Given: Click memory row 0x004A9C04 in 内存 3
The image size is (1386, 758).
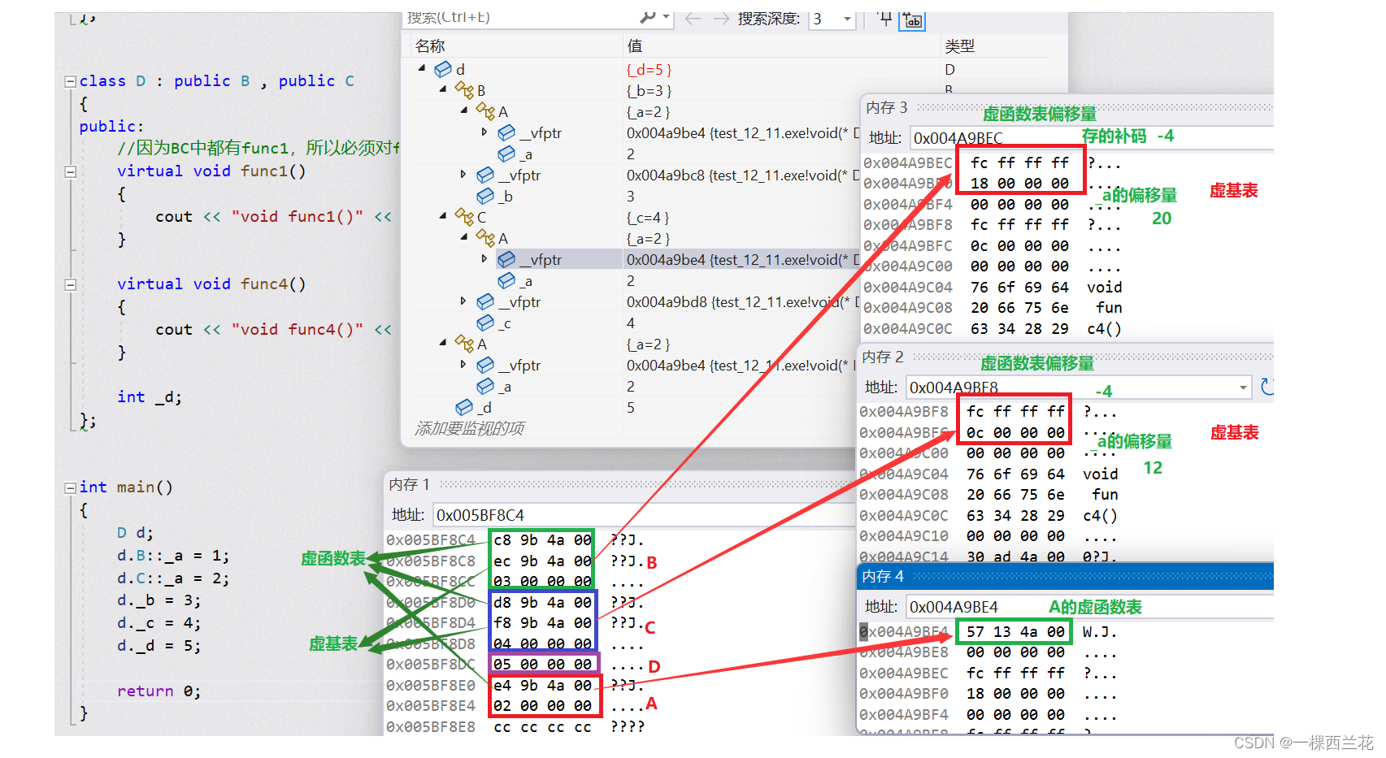Looking at the screenshot, I should pyautogui.click(x=993, y=288).
